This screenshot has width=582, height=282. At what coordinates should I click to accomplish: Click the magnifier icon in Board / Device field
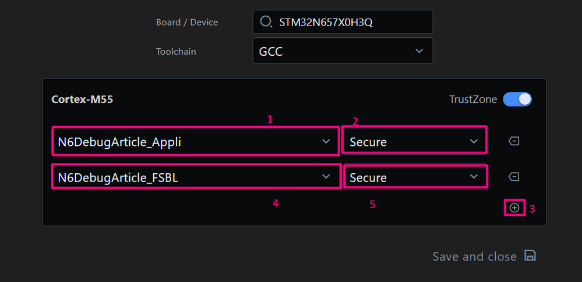(x=266, y=22)
